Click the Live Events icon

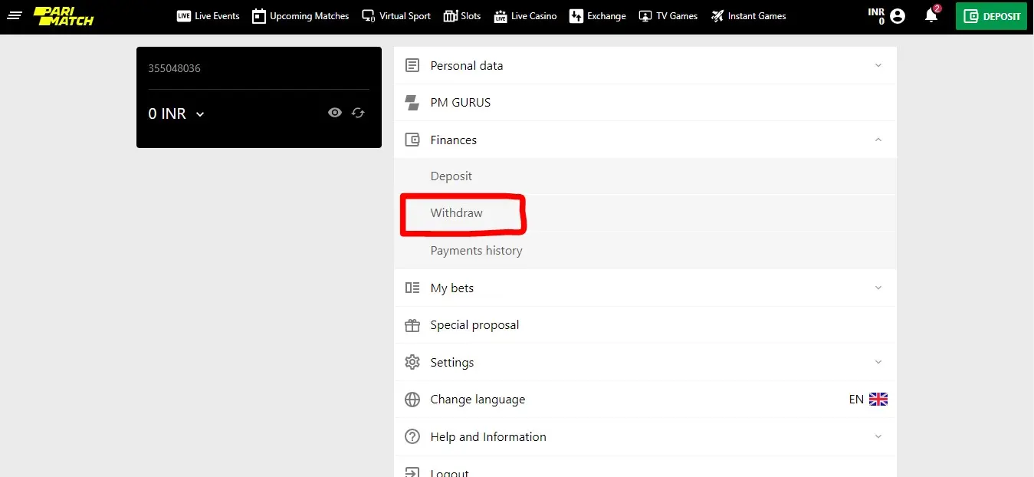pyautogui.click(x=183, y=16)
